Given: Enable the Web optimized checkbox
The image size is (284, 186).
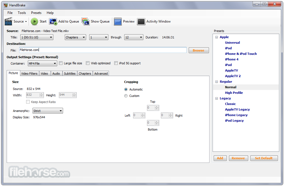Looking at the screenshot, I should click(88, 63).
